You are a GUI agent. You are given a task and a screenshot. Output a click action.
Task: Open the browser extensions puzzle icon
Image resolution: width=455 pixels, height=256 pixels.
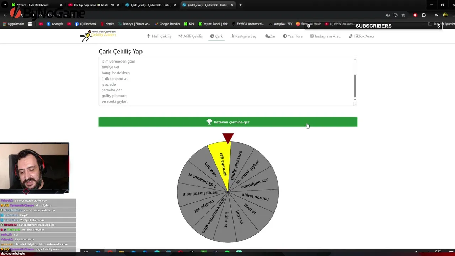click(424, 15)
